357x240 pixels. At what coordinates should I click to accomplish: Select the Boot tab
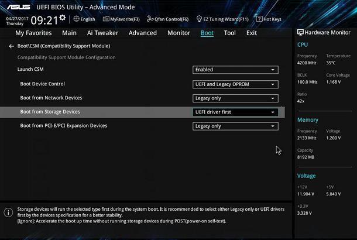pos(207,33)
